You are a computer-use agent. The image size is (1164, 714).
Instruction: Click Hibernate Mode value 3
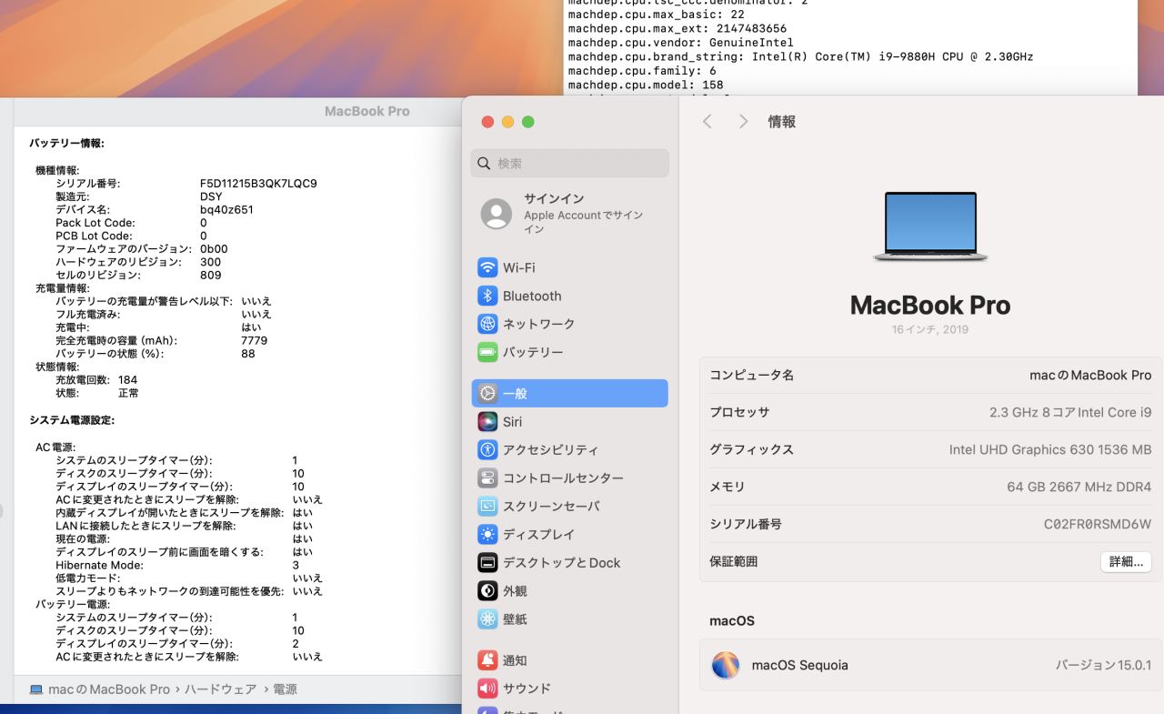[x=296, y=565]
